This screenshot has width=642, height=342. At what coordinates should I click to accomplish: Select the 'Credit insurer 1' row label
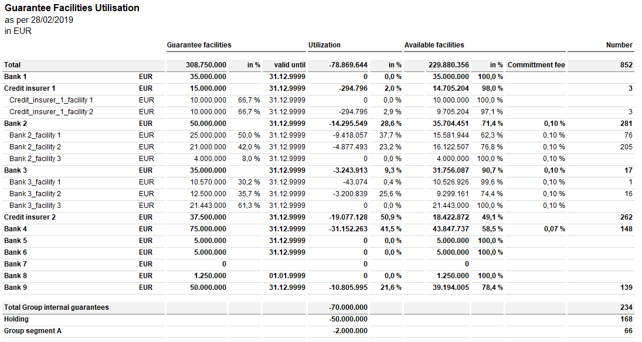[29, 88]
